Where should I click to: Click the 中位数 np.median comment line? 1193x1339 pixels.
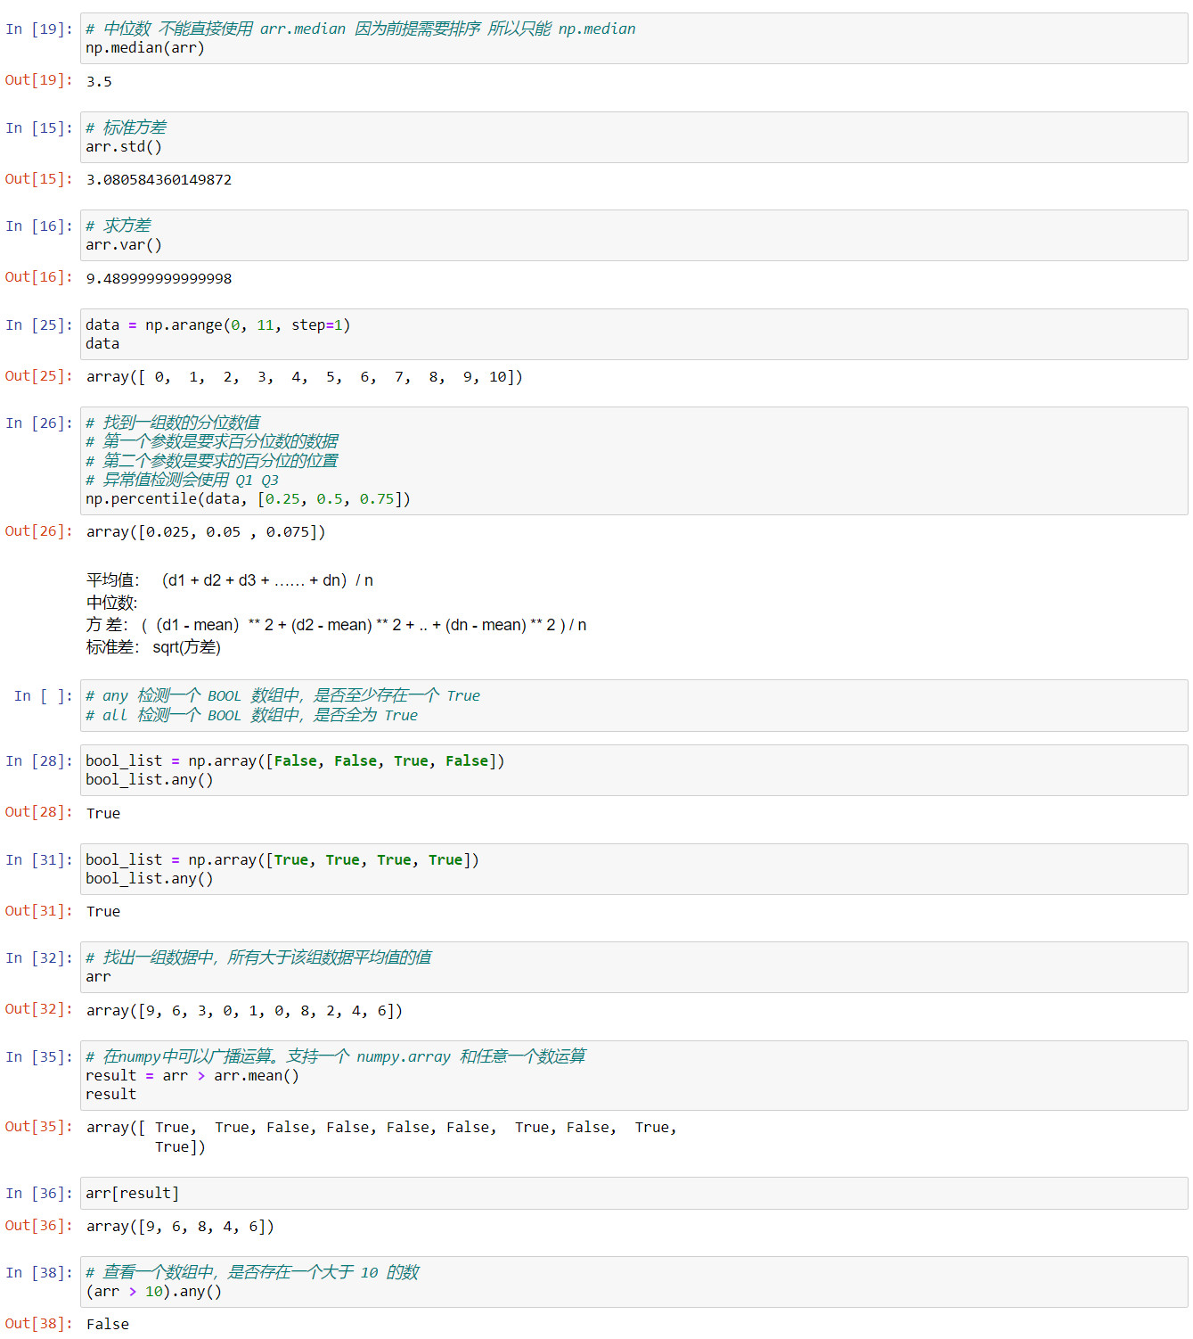pos(361,29)
